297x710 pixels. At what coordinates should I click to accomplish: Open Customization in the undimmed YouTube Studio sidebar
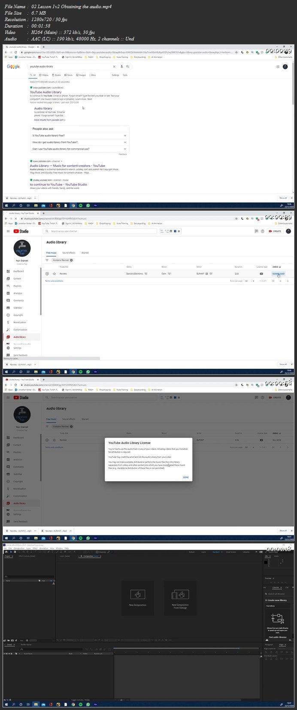tap(20, 330)
